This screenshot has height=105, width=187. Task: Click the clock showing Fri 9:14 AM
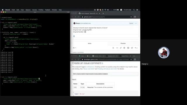coord(127,10)
